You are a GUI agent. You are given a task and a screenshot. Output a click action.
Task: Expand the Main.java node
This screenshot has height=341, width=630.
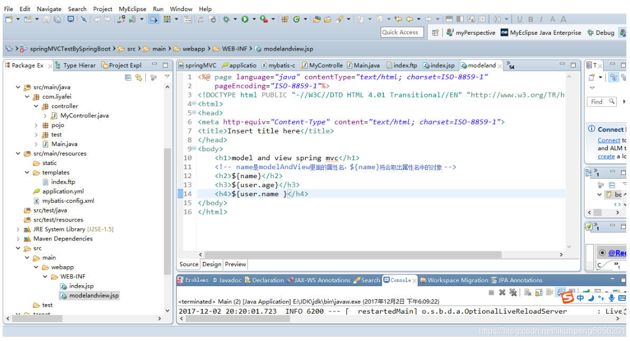36,144
